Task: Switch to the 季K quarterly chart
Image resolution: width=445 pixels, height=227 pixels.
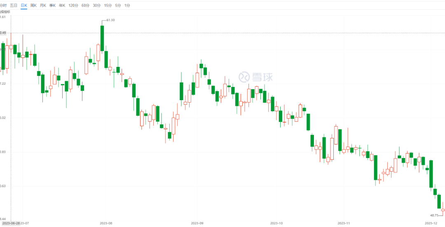Action: (x=52, y=5)
